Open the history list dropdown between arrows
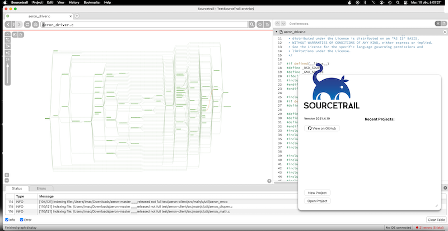448x231 pixels. (13, 25)
